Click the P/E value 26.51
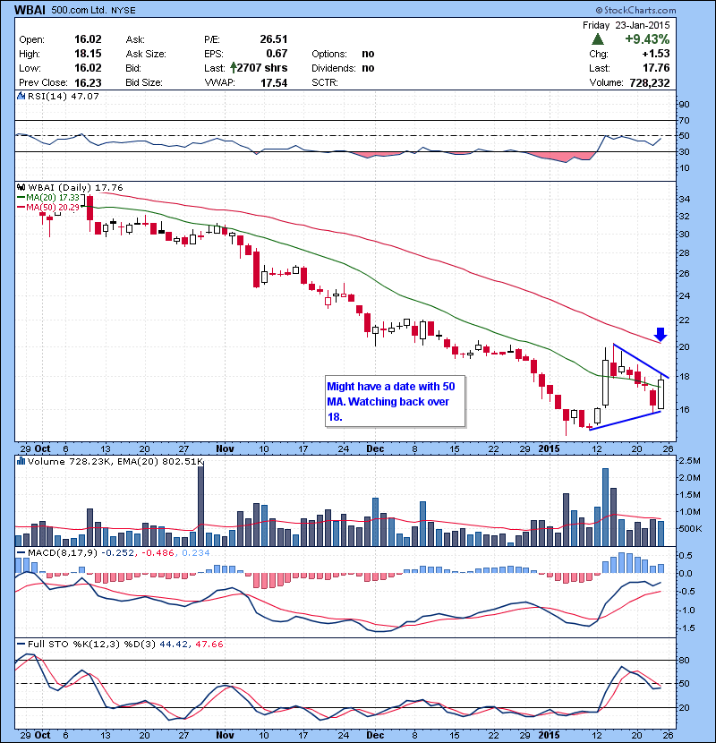 (x=273, y=39)
